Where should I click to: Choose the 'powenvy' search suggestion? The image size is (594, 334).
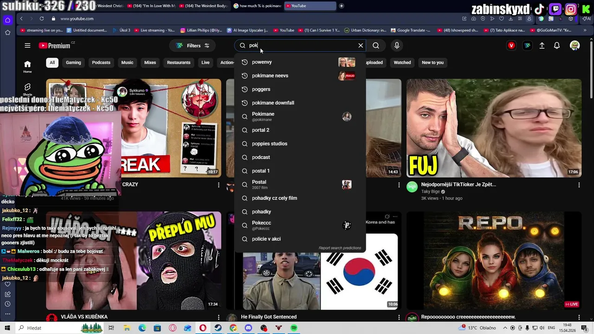pyautogui.click(x=300, y=62)
